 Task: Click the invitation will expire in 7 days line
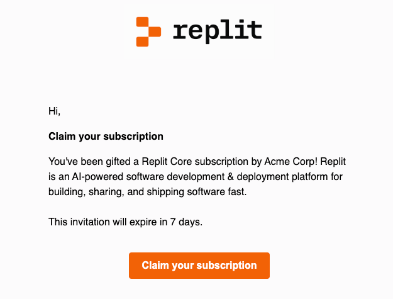pos(125,222)
